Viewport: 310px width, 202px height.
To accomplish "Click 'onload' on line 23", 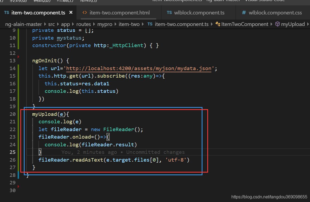I will click(82, 137).
